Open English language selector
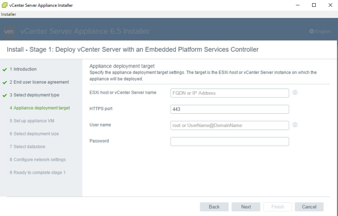Viewport: 338px width, 216px height. [320, 32]
